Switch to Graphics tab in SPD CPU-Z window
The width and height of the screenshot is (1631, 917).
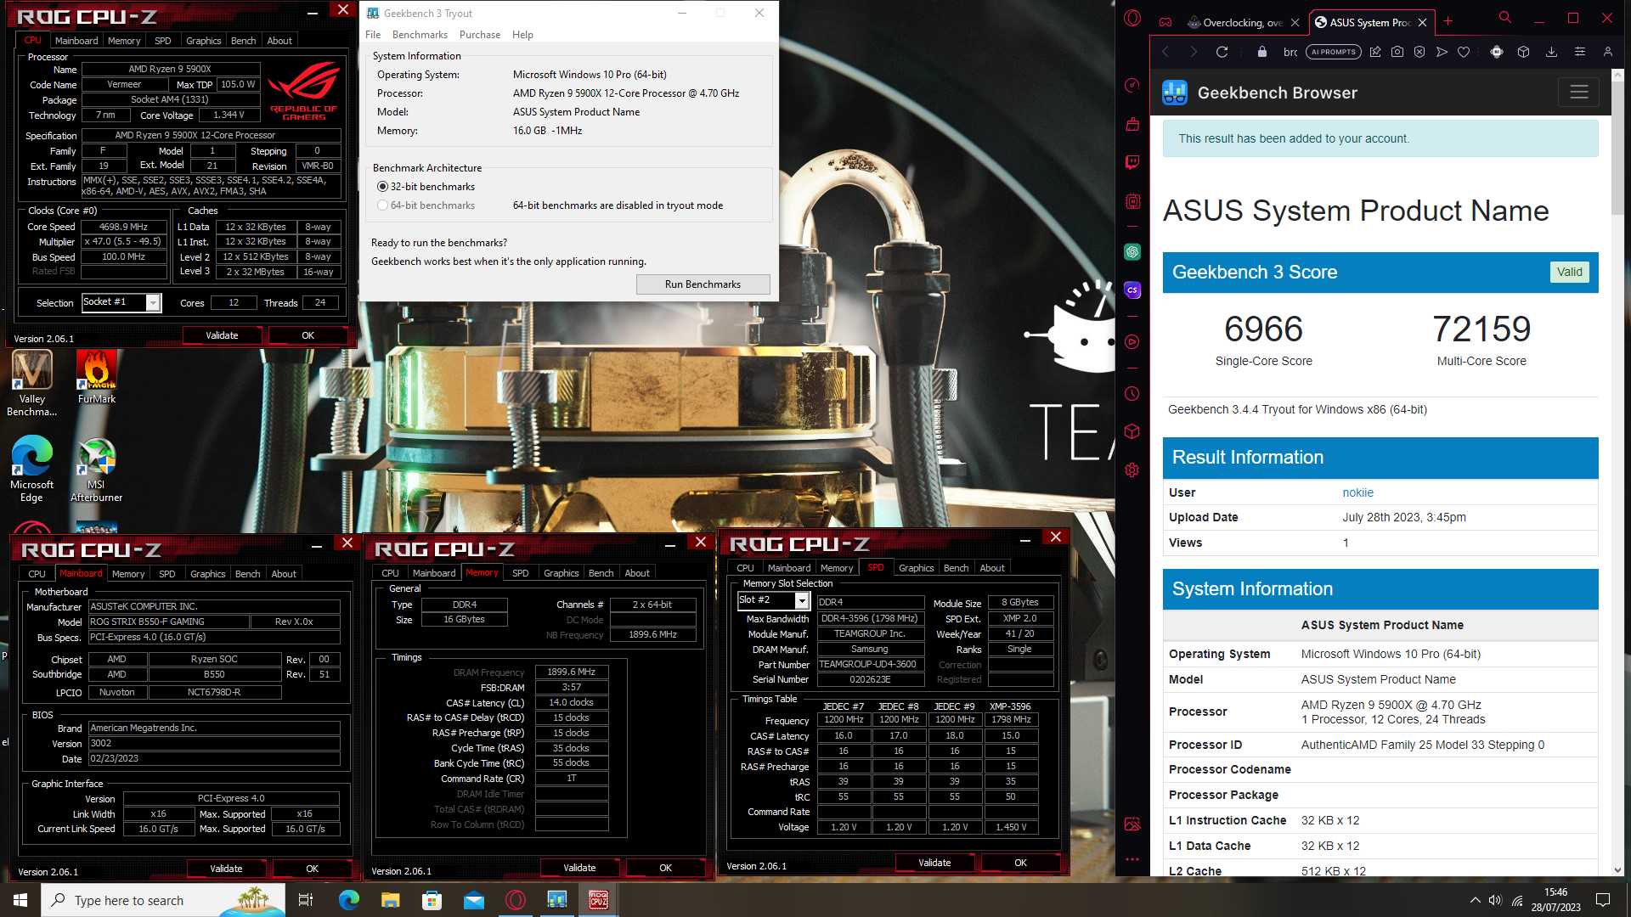coord(916,568)
